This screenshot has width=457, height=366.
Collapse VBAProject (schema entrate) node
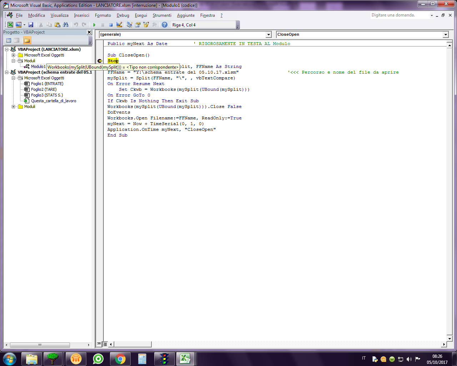pos(7,72)
